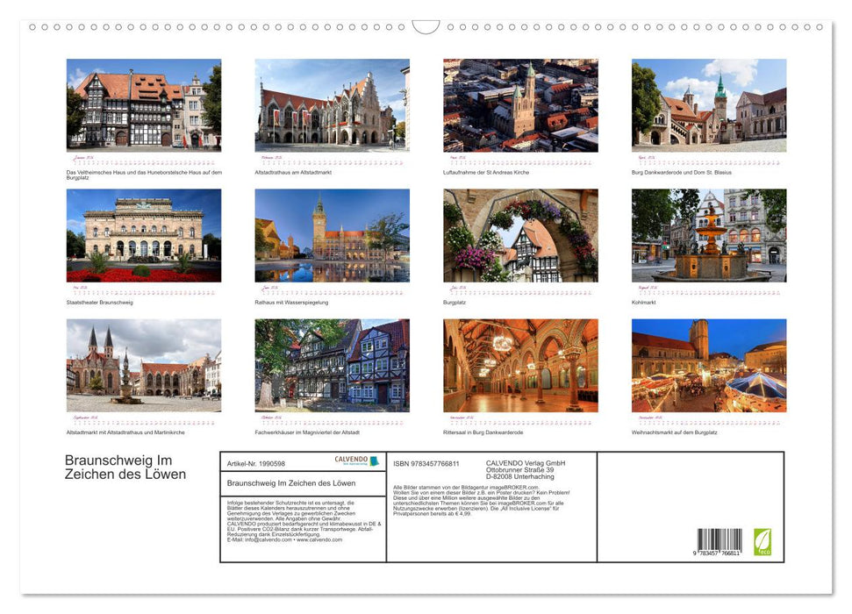
Task: View the Altstadtmarkt mit Martinikirche image
Action: pos(143,367)
